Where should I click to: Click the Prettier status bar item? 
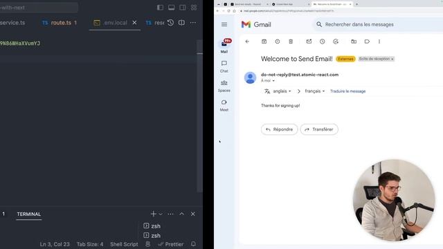click(171, 244)
